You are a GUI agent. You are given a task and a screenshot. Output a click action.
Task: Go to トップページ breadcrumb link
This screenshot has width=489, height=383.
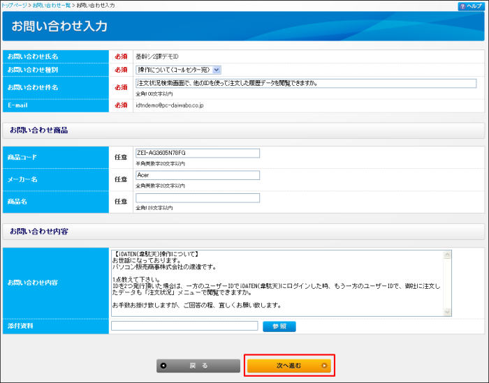pos(15,5)
